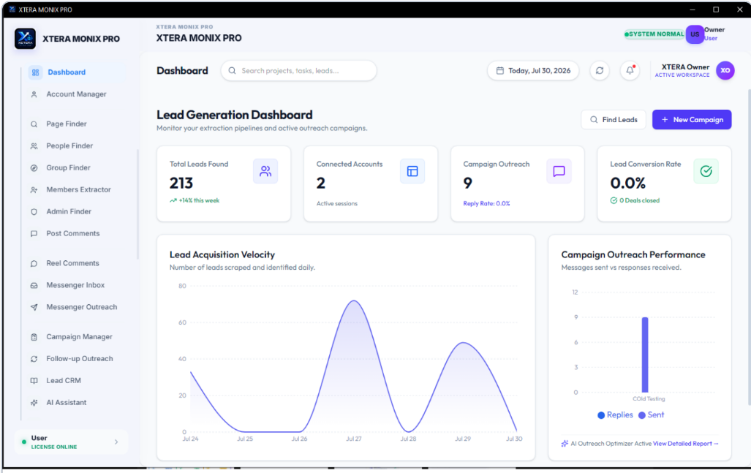Click the sidebar vertical scrollbar
Image resolution: width=751 pixels, height=473 pixels.
[137, 205]
